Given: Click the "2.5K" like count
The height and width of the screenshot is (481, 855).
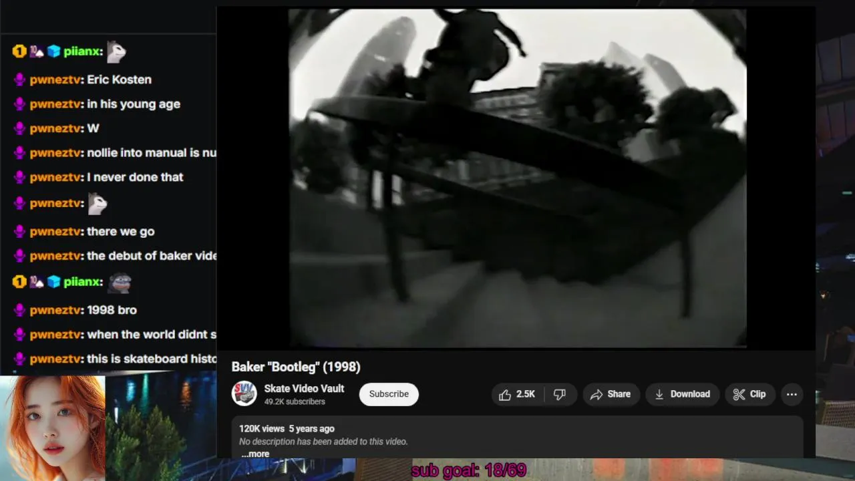Looking at the screenshot, I should point(526,394).
